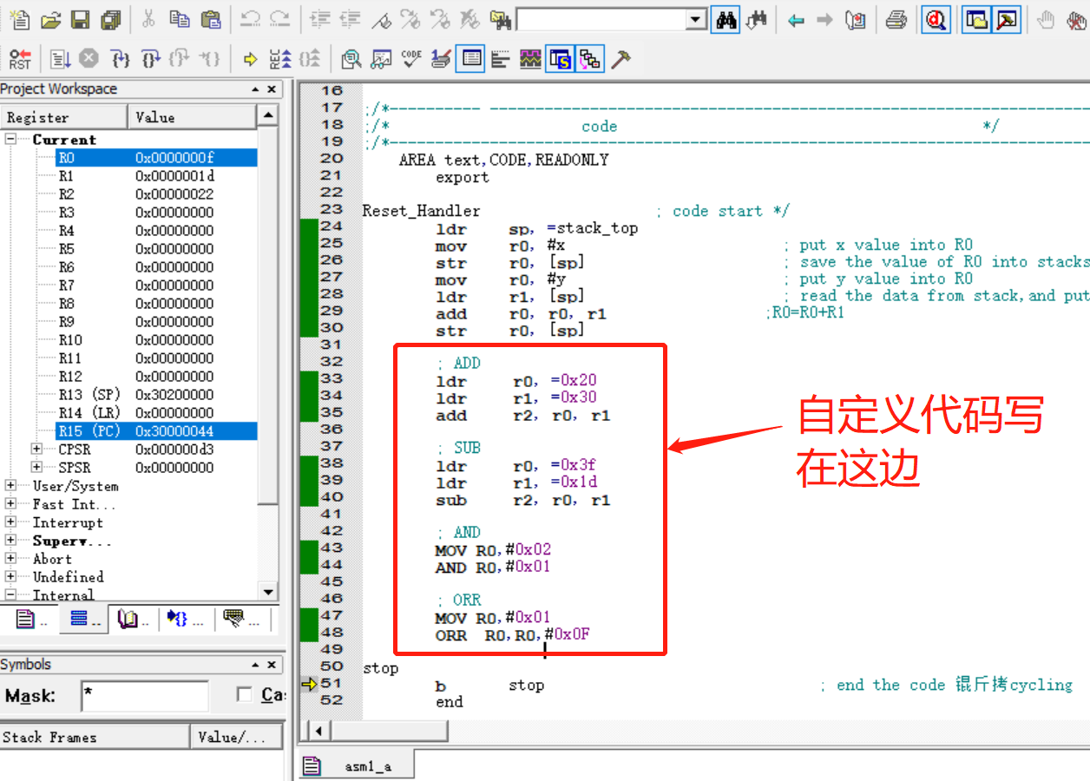
Task: Toggle the case sensitive checkbox in Symbols
Action: click(245, 695)
